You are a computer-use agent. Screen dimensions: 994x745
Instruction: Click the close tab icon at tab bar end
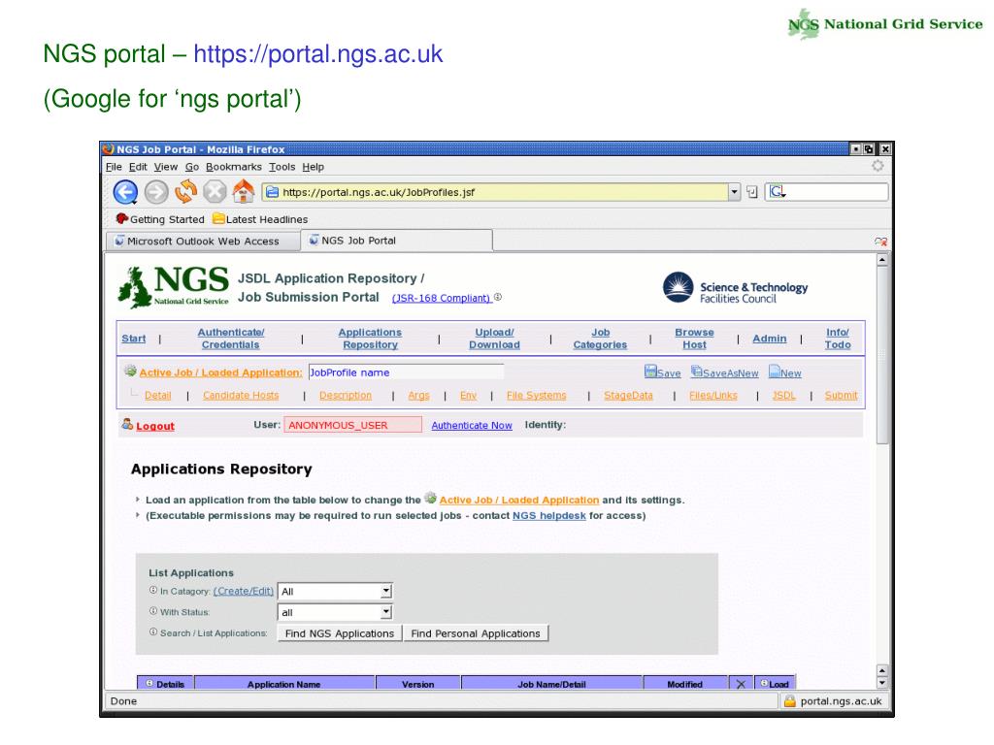880,242
